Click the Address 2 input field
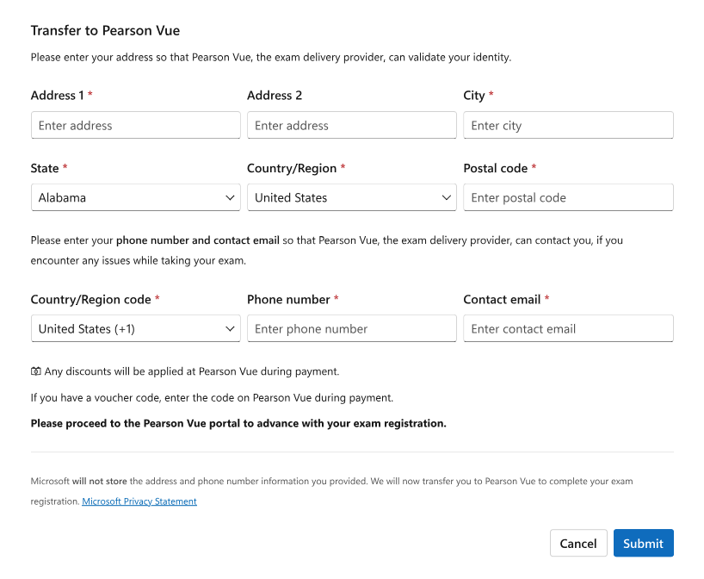704x579 pixels. (x=351, y=125)
